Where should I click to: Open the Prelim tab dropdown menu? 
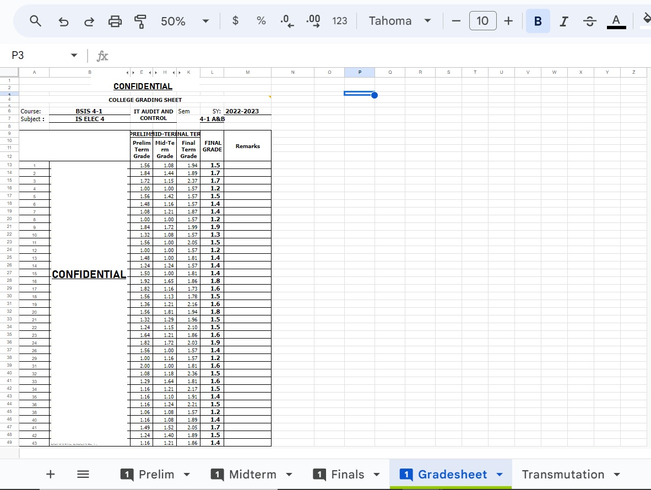(187, 474)
